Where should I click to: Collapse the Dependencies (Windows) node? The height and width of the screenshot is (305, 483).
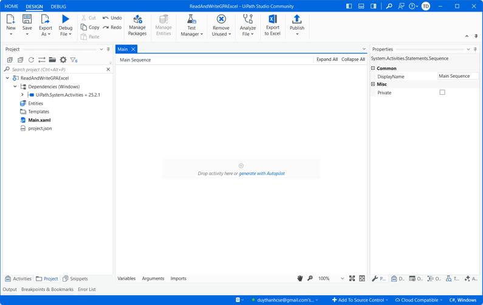tap(15, 86)
